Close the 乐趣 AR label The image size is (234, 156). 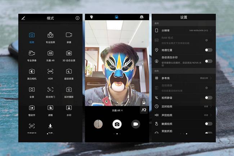coord(122,111)
